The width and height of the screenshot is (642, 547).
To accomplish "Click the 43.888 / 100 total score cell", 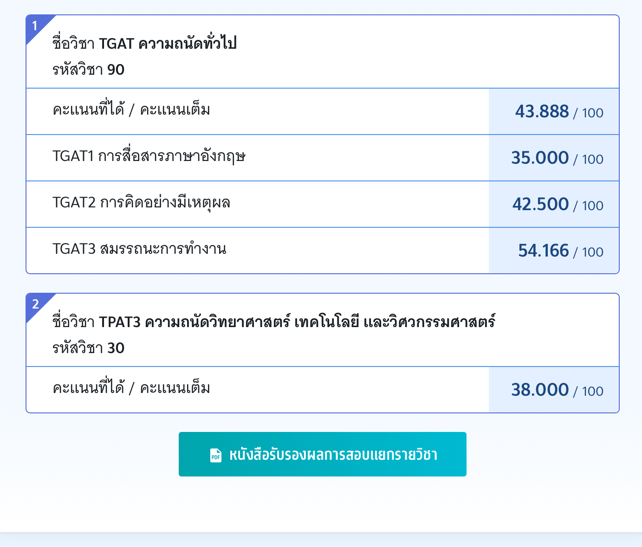I will pyautogui.click(x=554, y=111).
